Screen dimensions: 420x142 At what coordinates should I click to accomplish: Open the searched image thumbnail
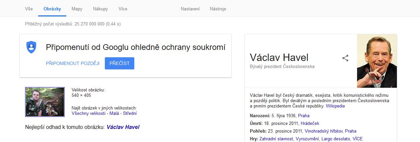click(45, 102)
